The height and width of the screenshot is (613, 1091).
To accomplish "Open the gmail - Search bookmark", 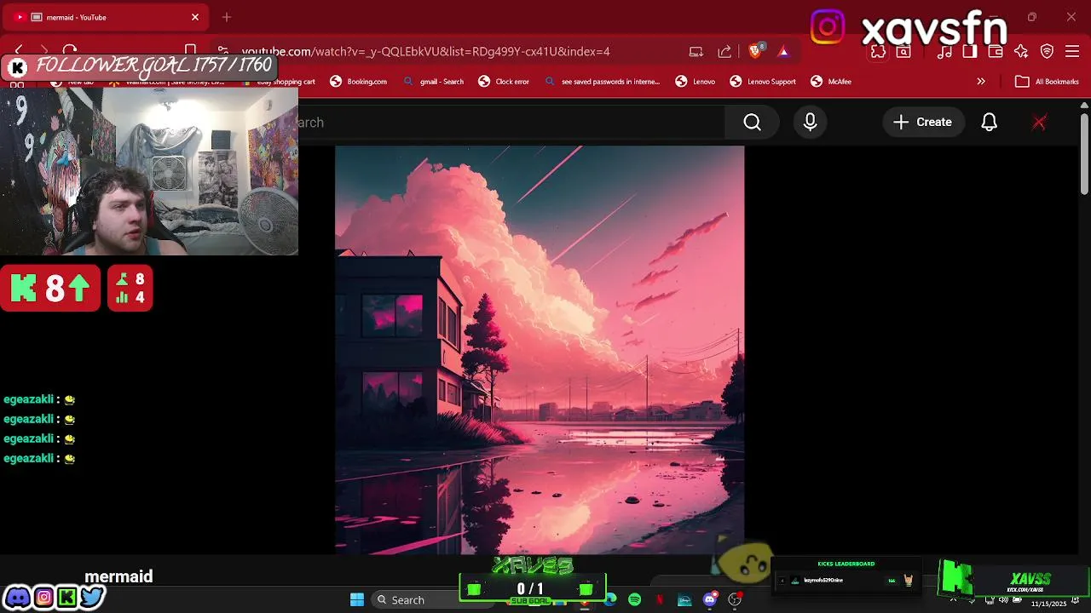I will click(434, 82).
